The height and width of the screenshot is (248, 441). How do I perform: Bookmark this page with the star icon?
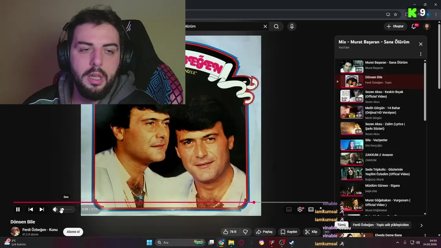click(396, 14)
